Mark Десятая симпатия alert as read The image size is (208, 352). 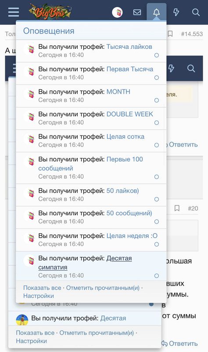coord(157,276)
